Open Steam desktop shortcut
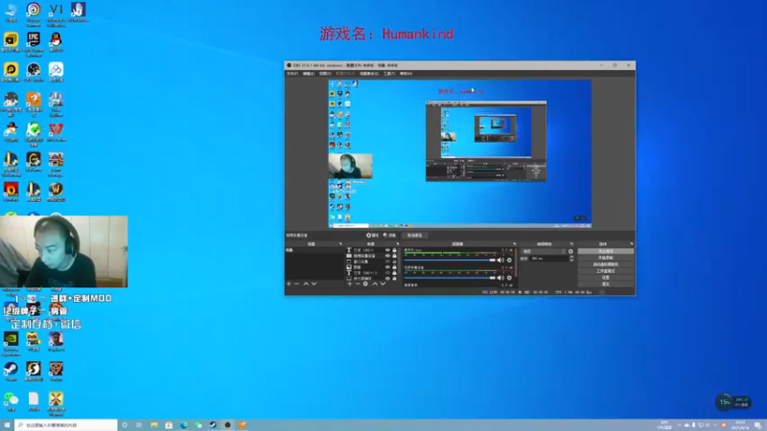The width and height of the screenshot is (767, 431). [11, 372]
